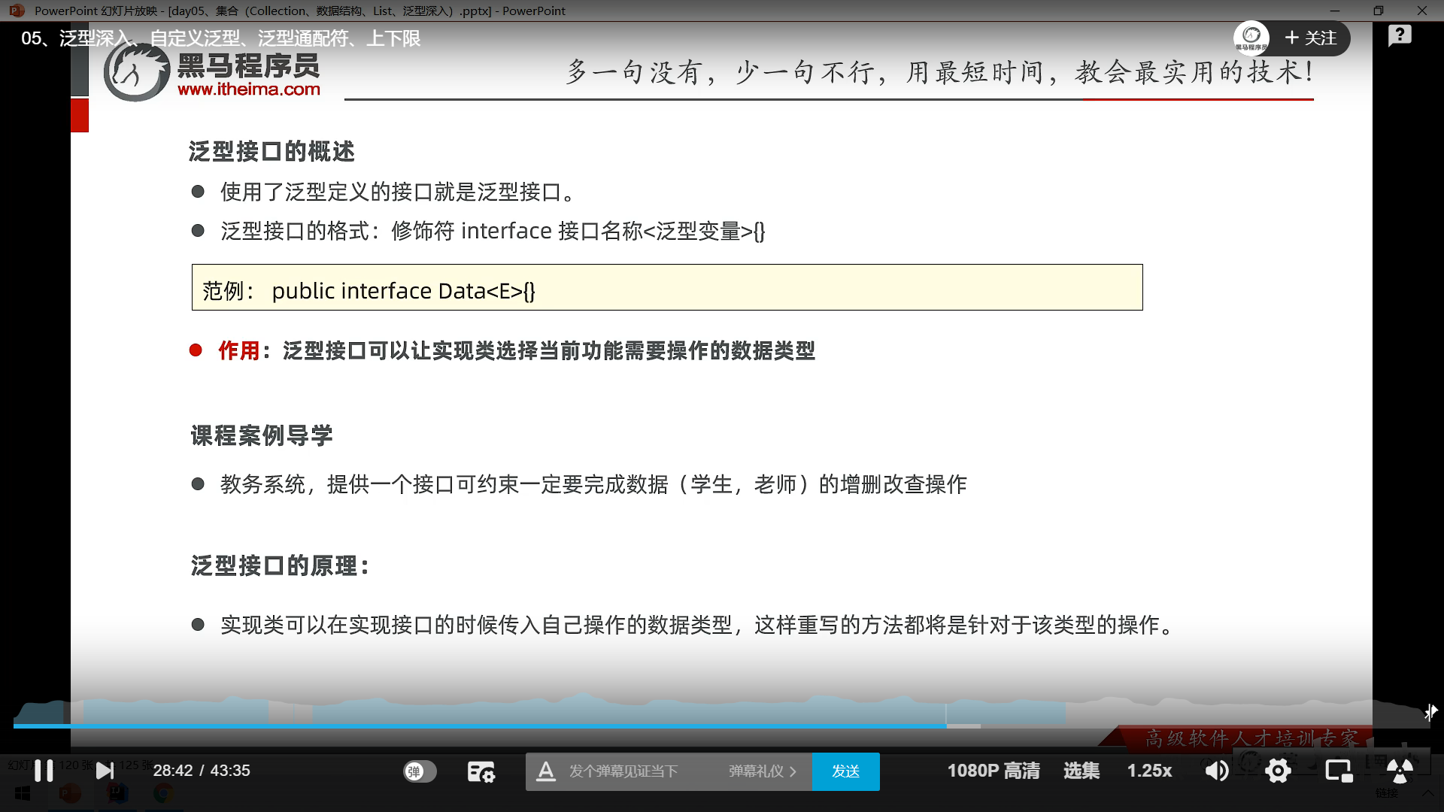Click the video title text
The width and height of the screenshot is (1444, 812).
(x=220, y=38)
